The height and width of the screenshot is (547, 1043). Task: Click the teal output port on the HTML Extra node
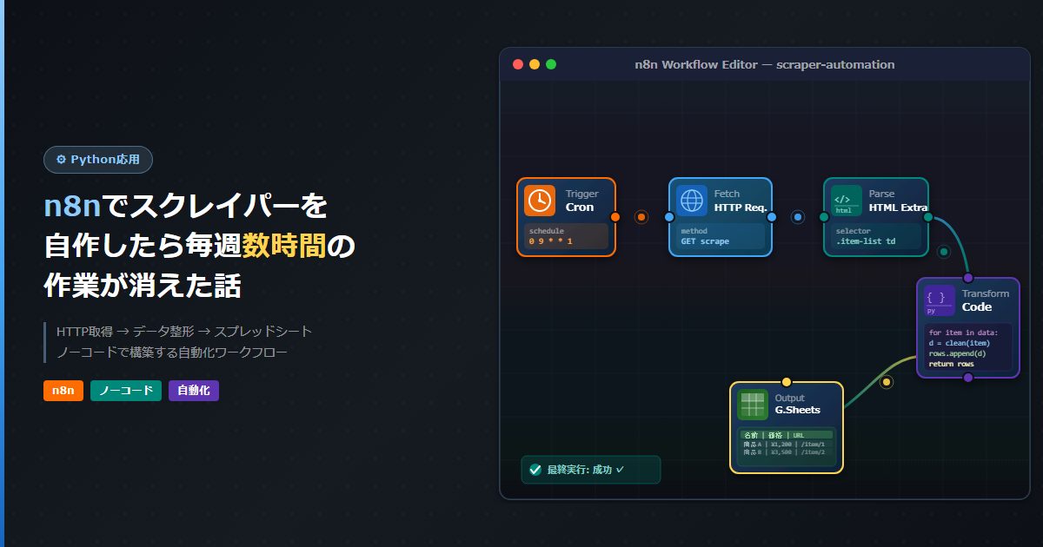927,217
